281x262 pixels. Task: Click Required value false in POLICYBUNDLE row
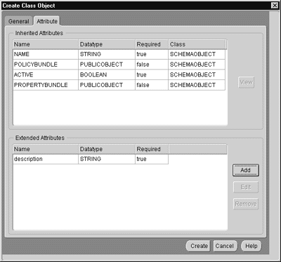(152, 65)
